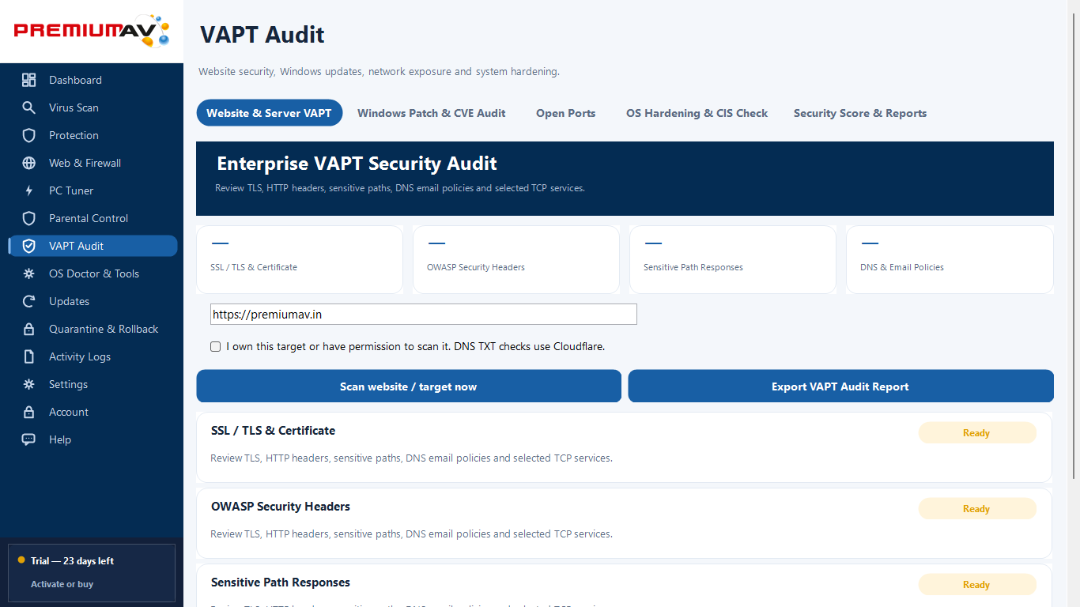Click the Activate or buy link
The height and width of the screenshot is (607, 1080).
(x=62, y=584)
